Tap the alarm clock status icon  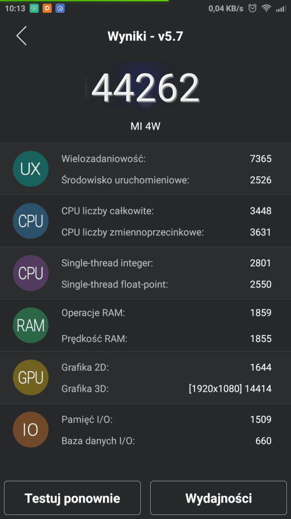[x=253, y=8]
